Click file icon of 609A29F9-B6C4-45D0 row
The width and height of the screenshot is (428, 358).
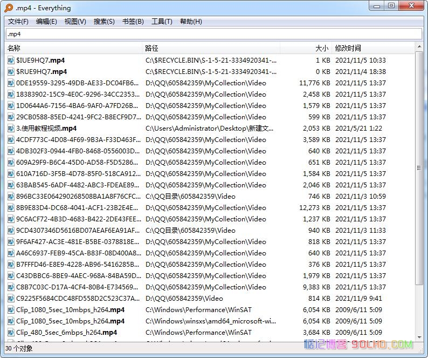coord(11,163)
